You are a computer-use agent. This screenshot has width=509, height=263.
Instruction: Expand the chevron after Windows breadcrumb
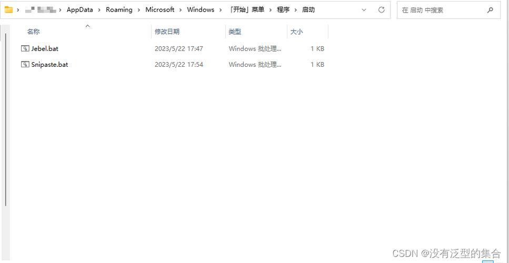point(221,10)
